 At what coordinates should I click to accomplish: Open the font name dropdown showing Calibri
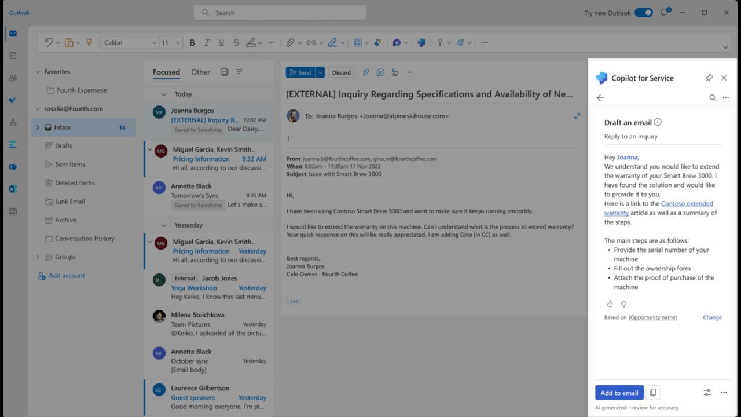[x=130, y=42]
